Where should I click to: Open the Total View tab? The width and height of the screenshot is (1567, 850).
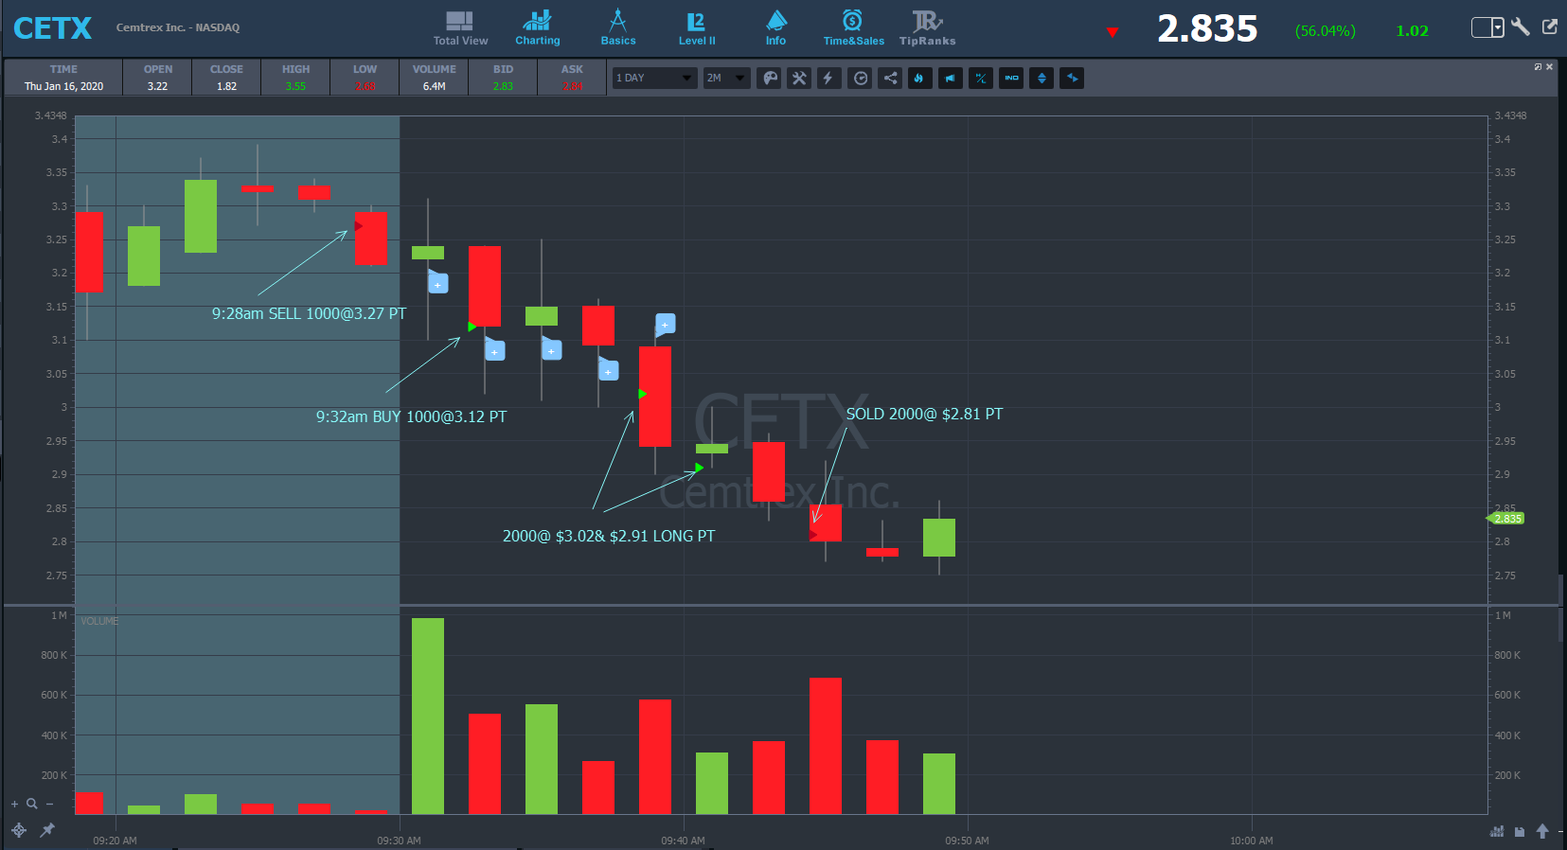(x=460, y=27)
